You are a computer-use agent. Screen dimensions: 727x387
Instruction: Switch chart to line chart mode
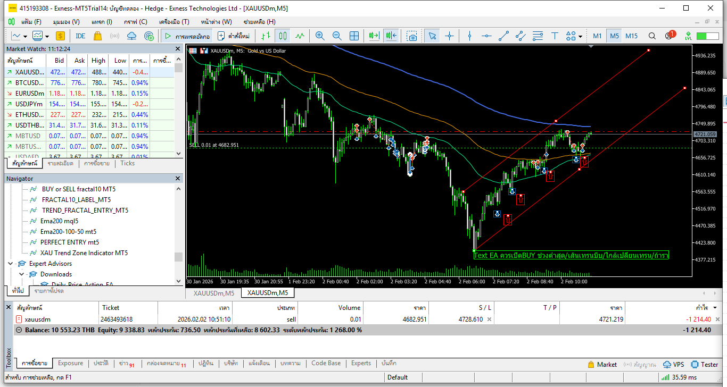[x=300, y=36]
